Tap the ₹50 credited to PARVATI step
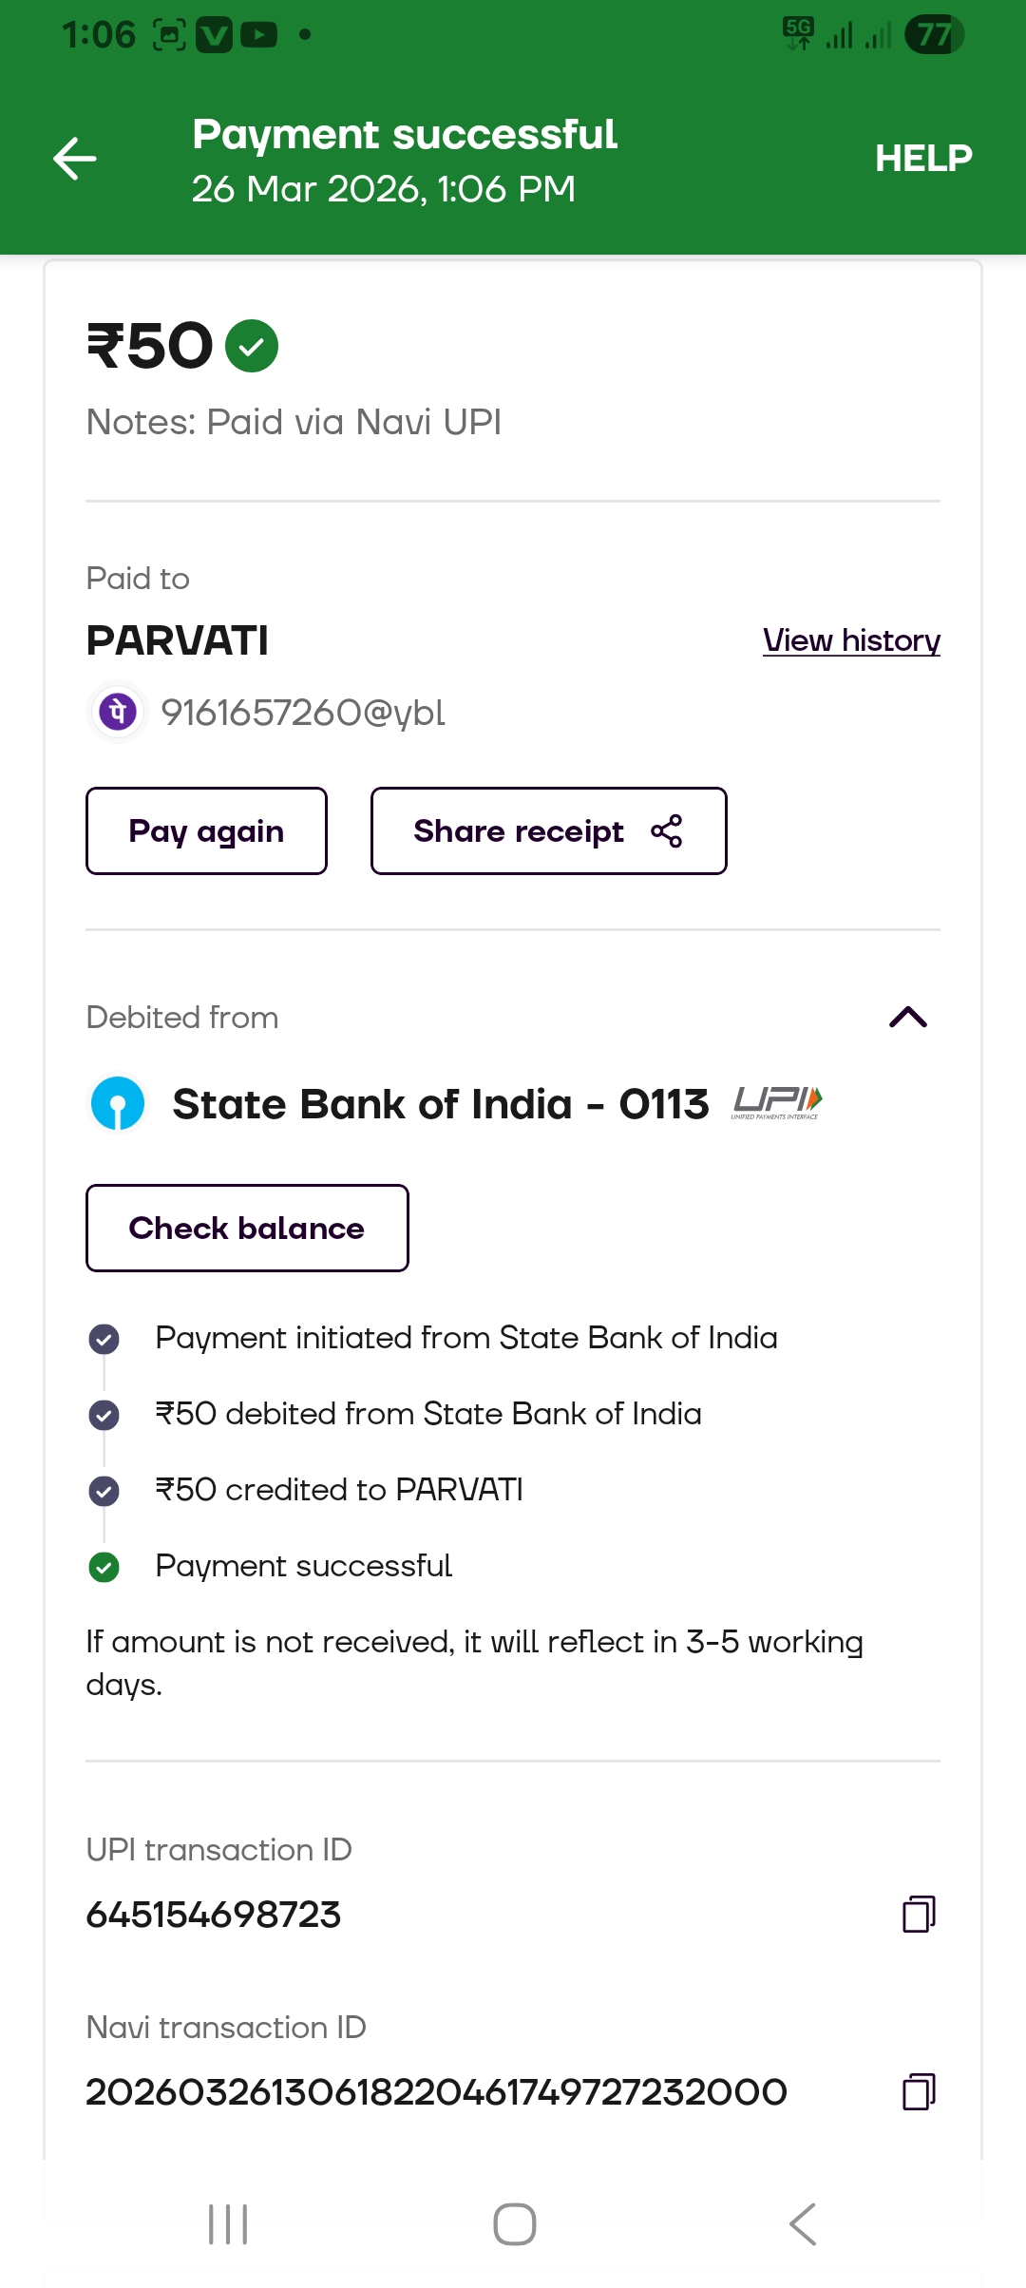The width and height of the screenshot is (1026, 2288). tap(339, 1490)
